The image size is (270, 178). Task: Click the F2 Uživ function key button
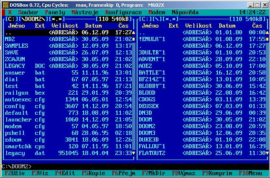(x=15, y=173)
